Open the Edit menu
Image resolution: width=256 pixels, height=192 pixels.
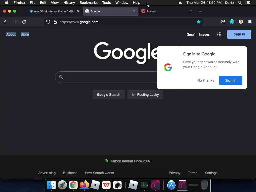(x=43, y=3)
